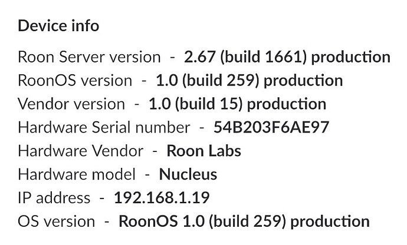
Task: Click the RoonOS version label
Action: tap(75, 80)
